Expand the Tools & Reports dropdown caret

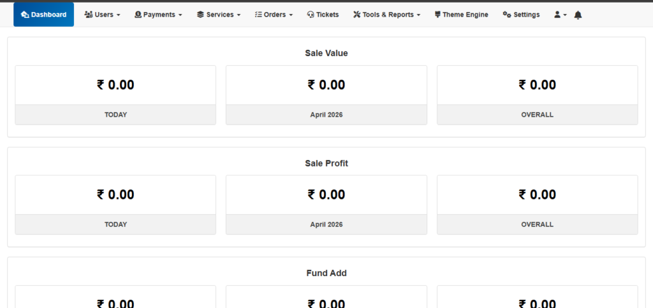(x=418, y=15)
